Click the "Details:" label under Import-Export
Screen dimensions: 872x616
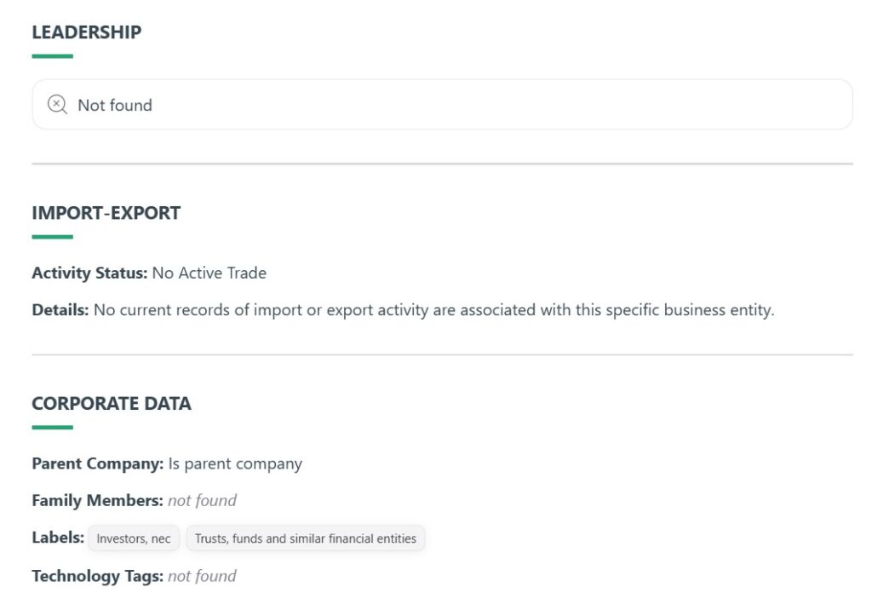tap(60, 310)
